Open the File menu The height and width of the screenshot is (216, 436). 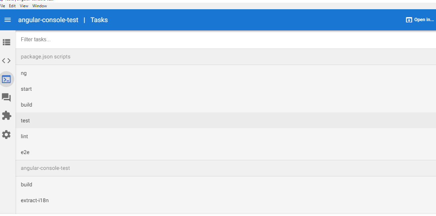pyautogui.click(x=2, y=6)
